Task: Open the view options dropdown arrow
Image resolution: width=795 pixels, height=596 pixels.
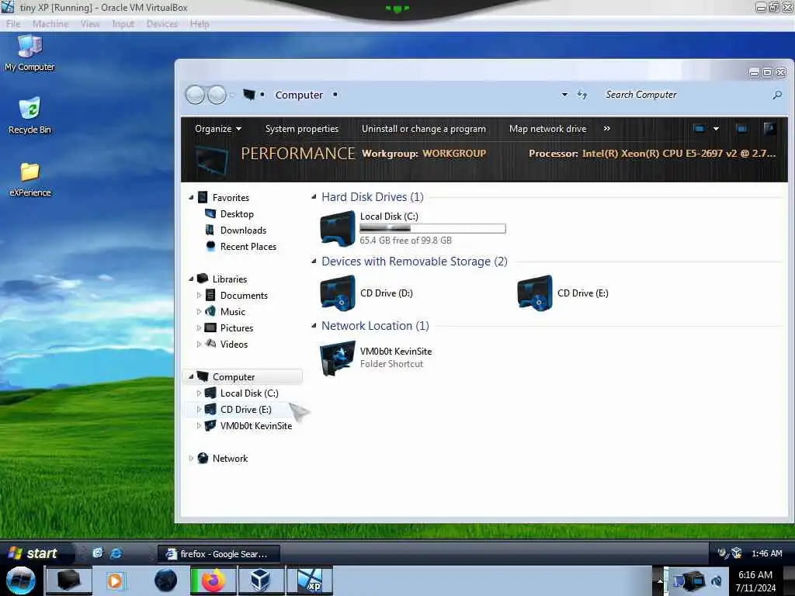Action: (716, 129)
